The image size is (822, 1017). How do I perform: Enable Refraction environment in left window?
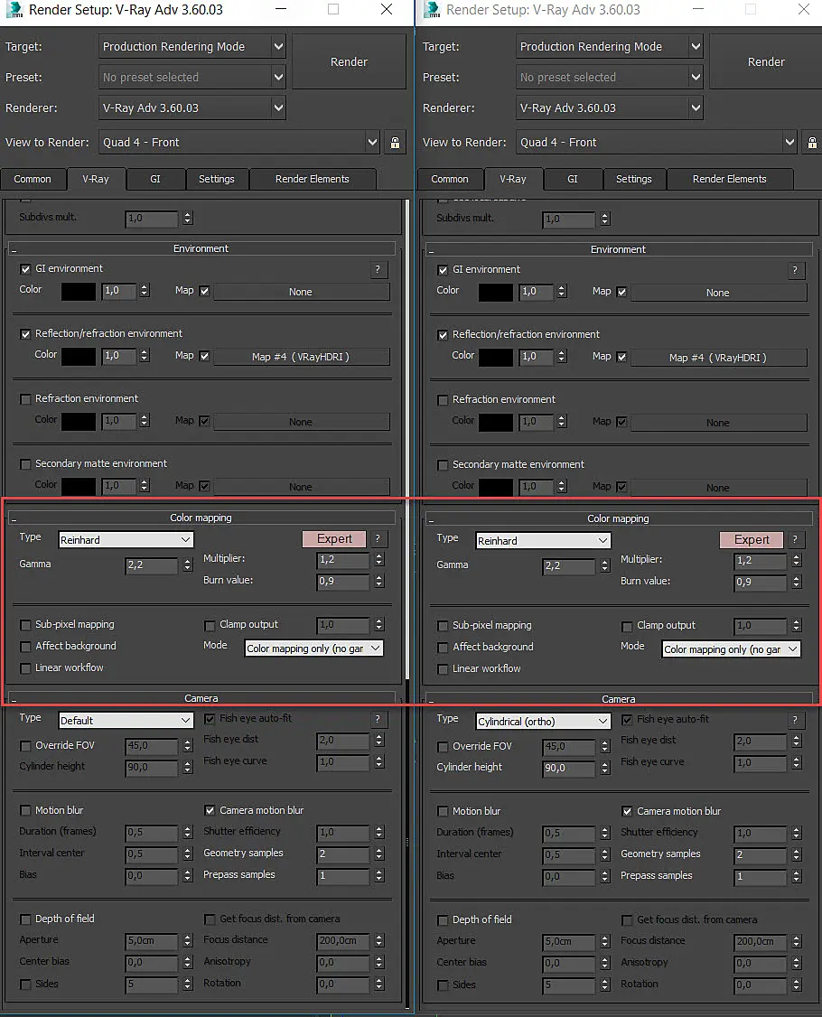point(25,399)
